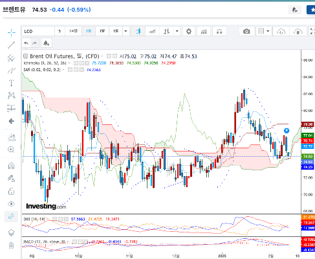Click the 브렌트유 page title
315x259 pixels.
(x=14, y=10)
